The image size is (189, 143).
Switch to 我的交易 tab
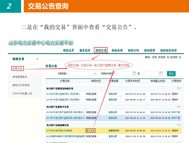click(101, 50)
